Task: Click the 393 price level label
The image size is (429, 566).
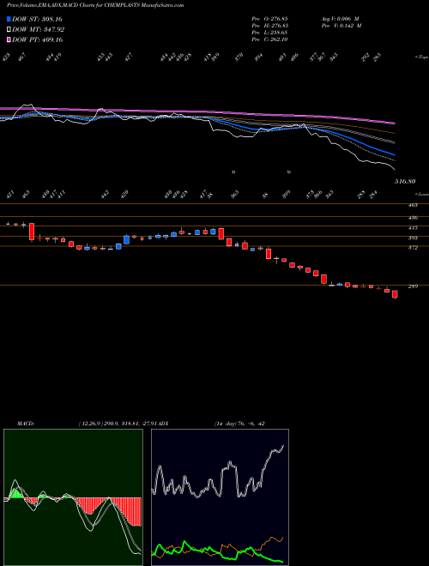Action: point(413,238)
